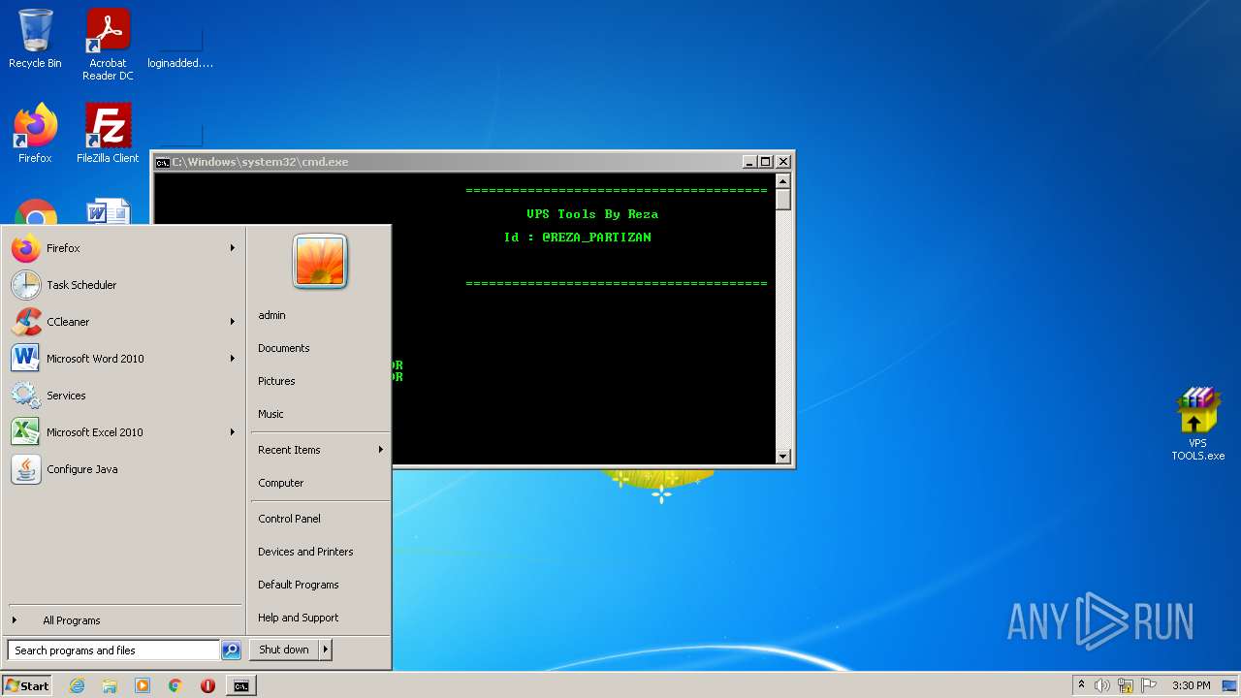
Task: Click Excel 2010 icon in Start menu
Action: click(x=26, y=432)
